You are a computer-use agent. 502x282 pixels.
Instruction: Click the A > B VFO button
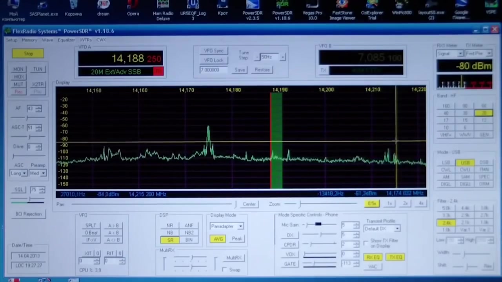113,226
